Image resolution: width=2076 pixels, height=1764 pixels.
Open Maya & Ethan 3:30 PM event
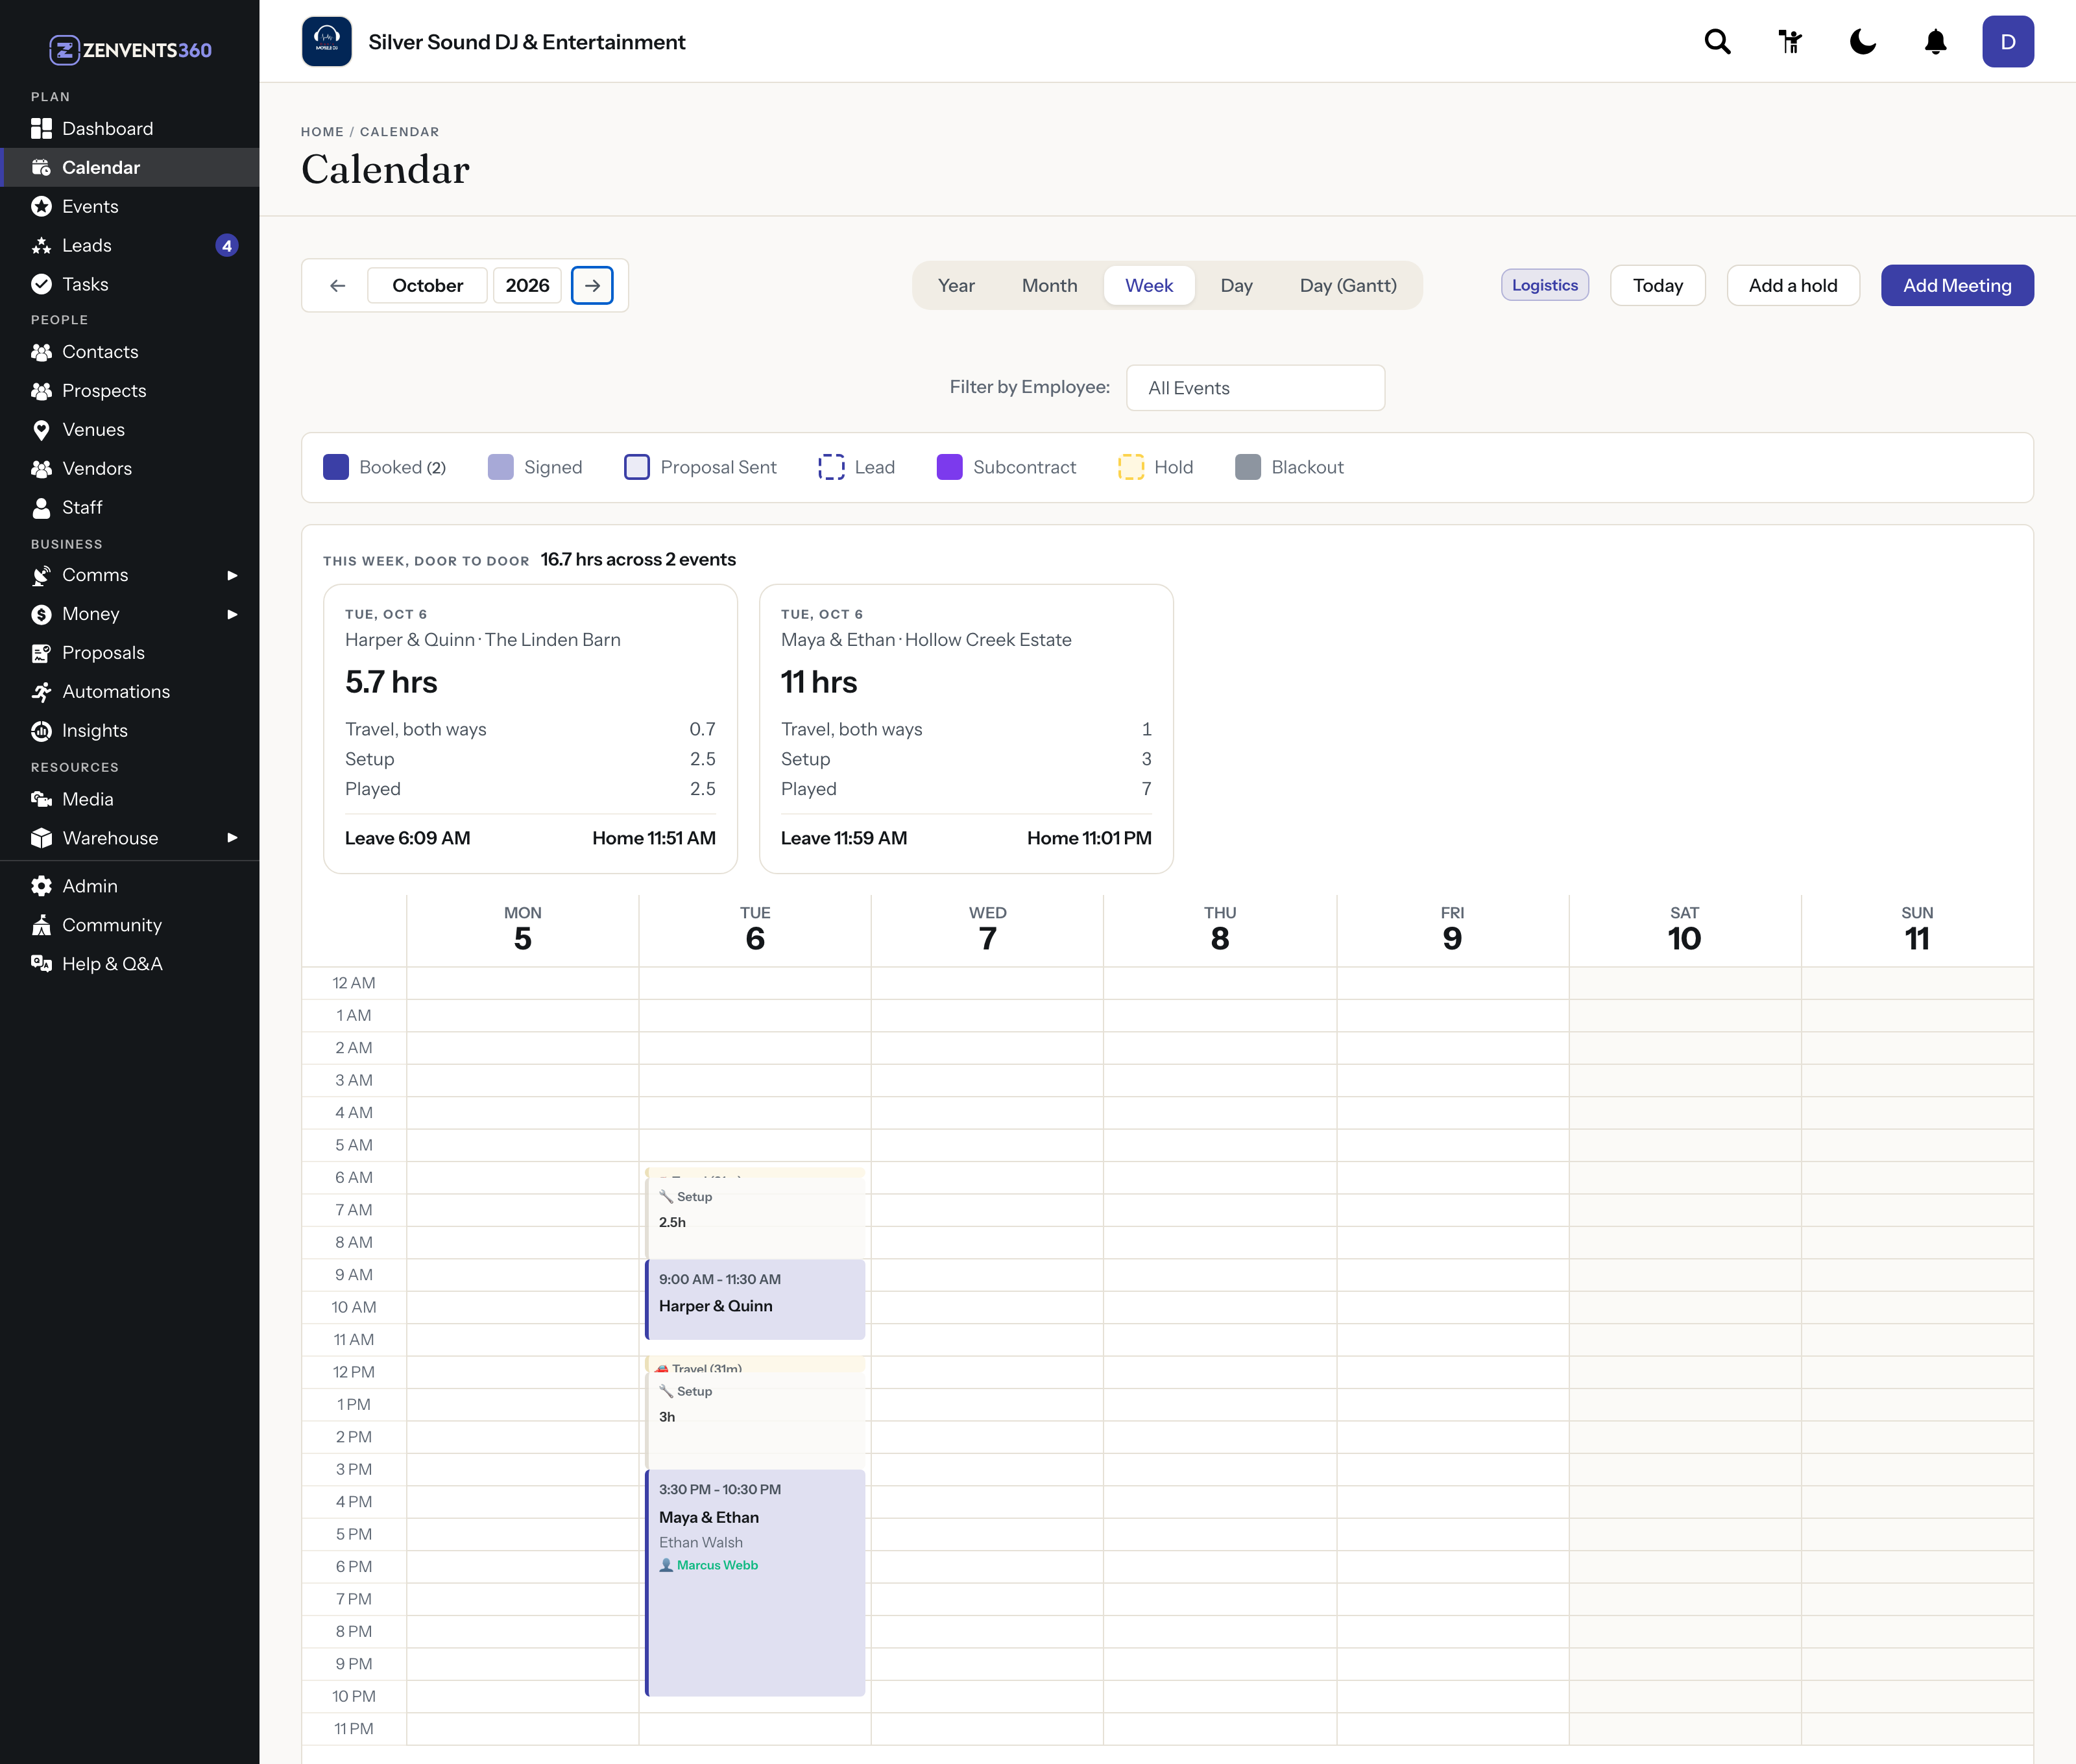(755, 1582)
